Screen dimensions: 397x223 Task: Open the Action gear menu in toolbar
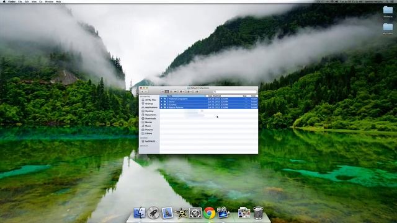[182, 92]
